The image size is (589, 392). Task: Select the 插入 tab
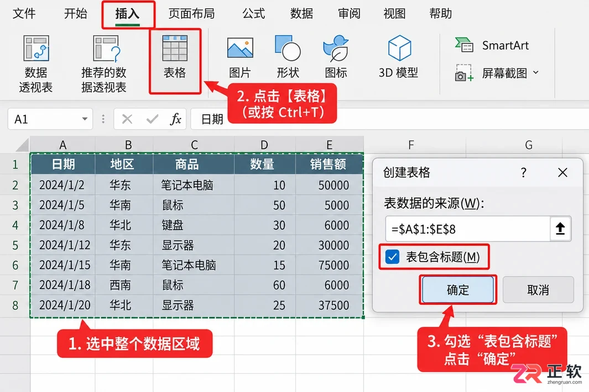click(127, 13)
